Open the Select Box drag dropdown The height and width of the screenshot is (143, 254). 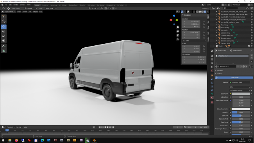51,8
